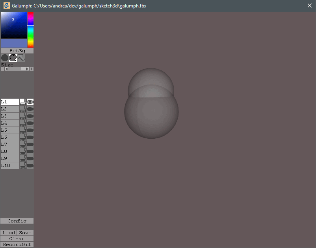Close the Galumph window
This screenshot has width=316, height=248.
point(310,6)
